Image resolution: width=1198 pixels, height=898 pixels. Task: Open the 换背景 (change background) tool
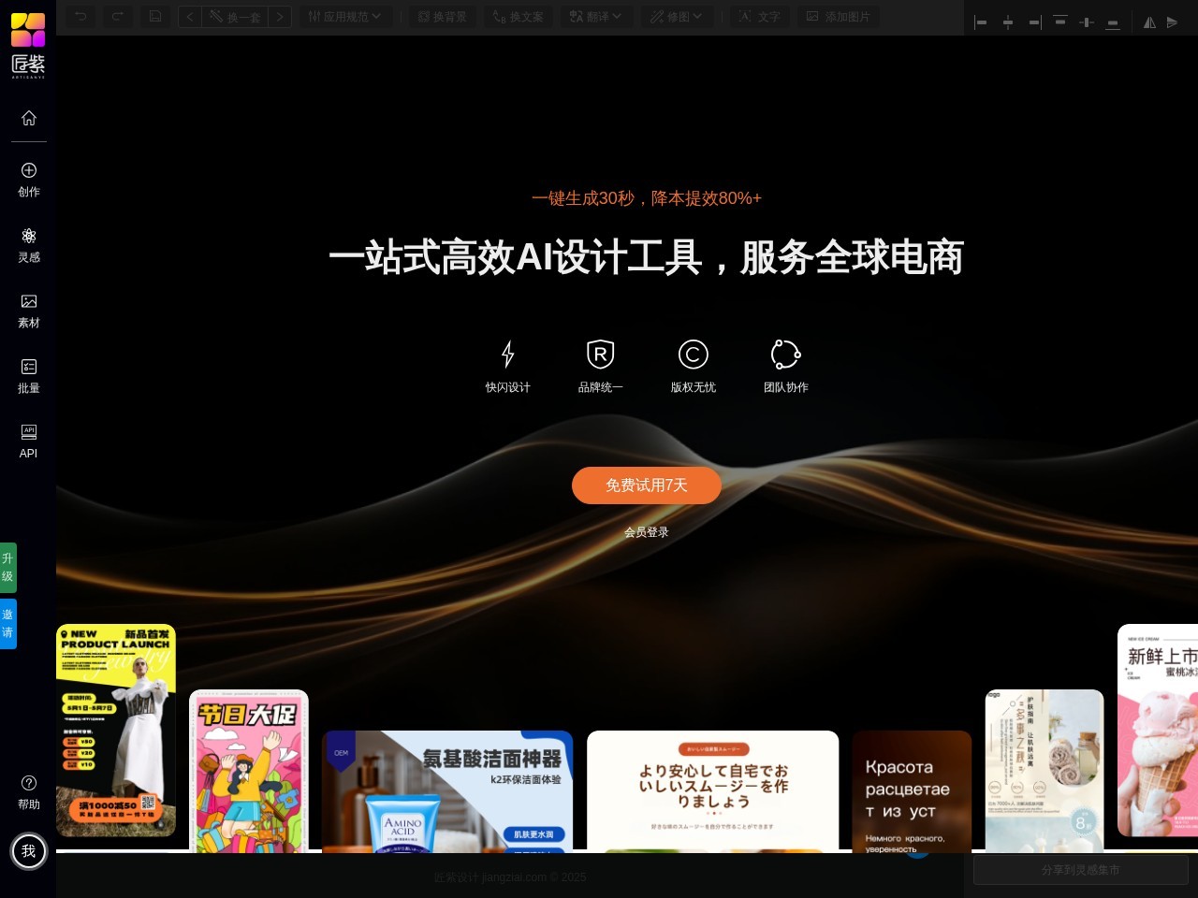[442, 16]
